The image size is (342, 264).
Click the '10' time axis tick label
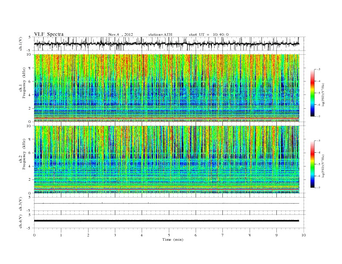point(304,235)
